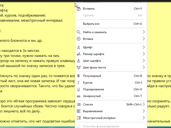The width and height of the screenshot is (171, 128).
Task: Click the paint bucket icon for Цвет фона текста
Action: [x=79, y=68]
